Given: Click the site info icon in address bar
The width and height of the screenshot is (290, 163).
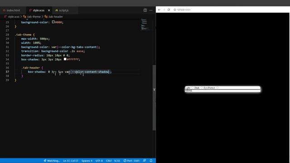Looking at the screenshot, I should (x=175, y=10).
